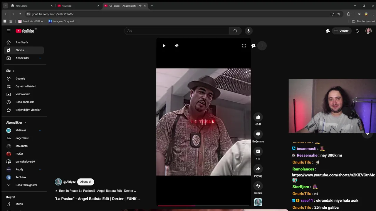Open the extensions puzzle icon
Image resolution: width=376 pixels, height=211 pixels.
tap(349, 14)
